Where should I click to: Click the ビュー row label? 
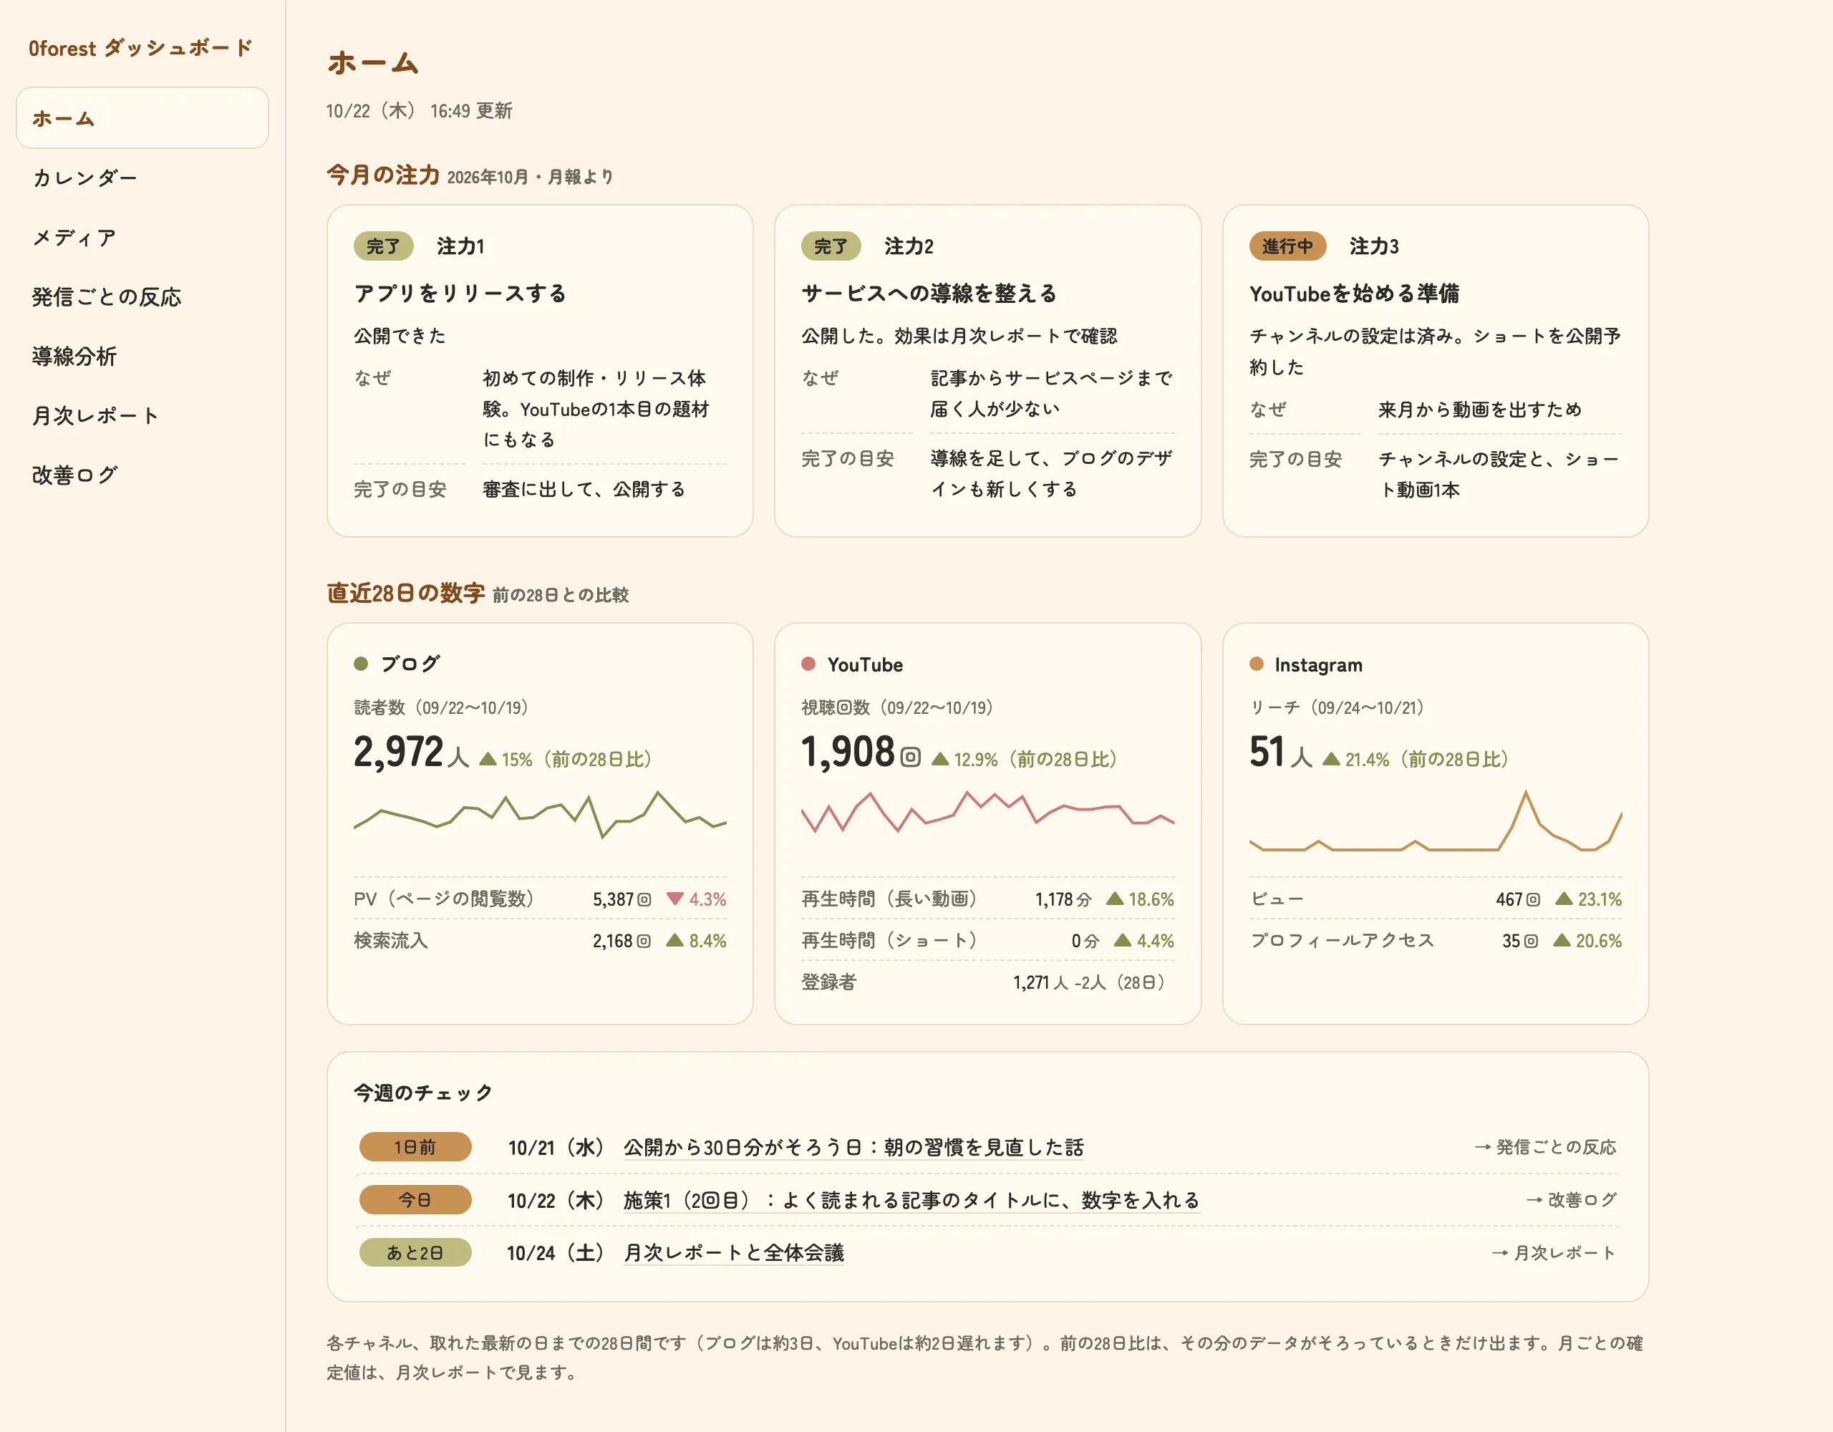point(1277,899)
